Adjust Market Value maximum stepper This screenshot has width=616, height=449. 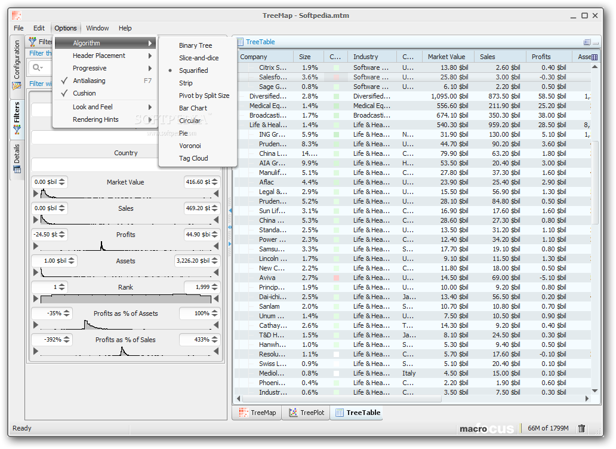tap(214, 182)
